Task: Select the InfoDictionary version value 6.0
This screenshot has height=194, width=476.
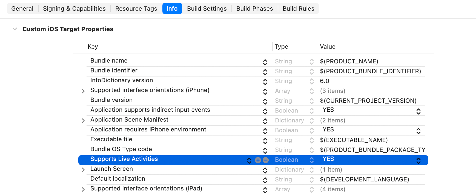Action: (325, 81)
